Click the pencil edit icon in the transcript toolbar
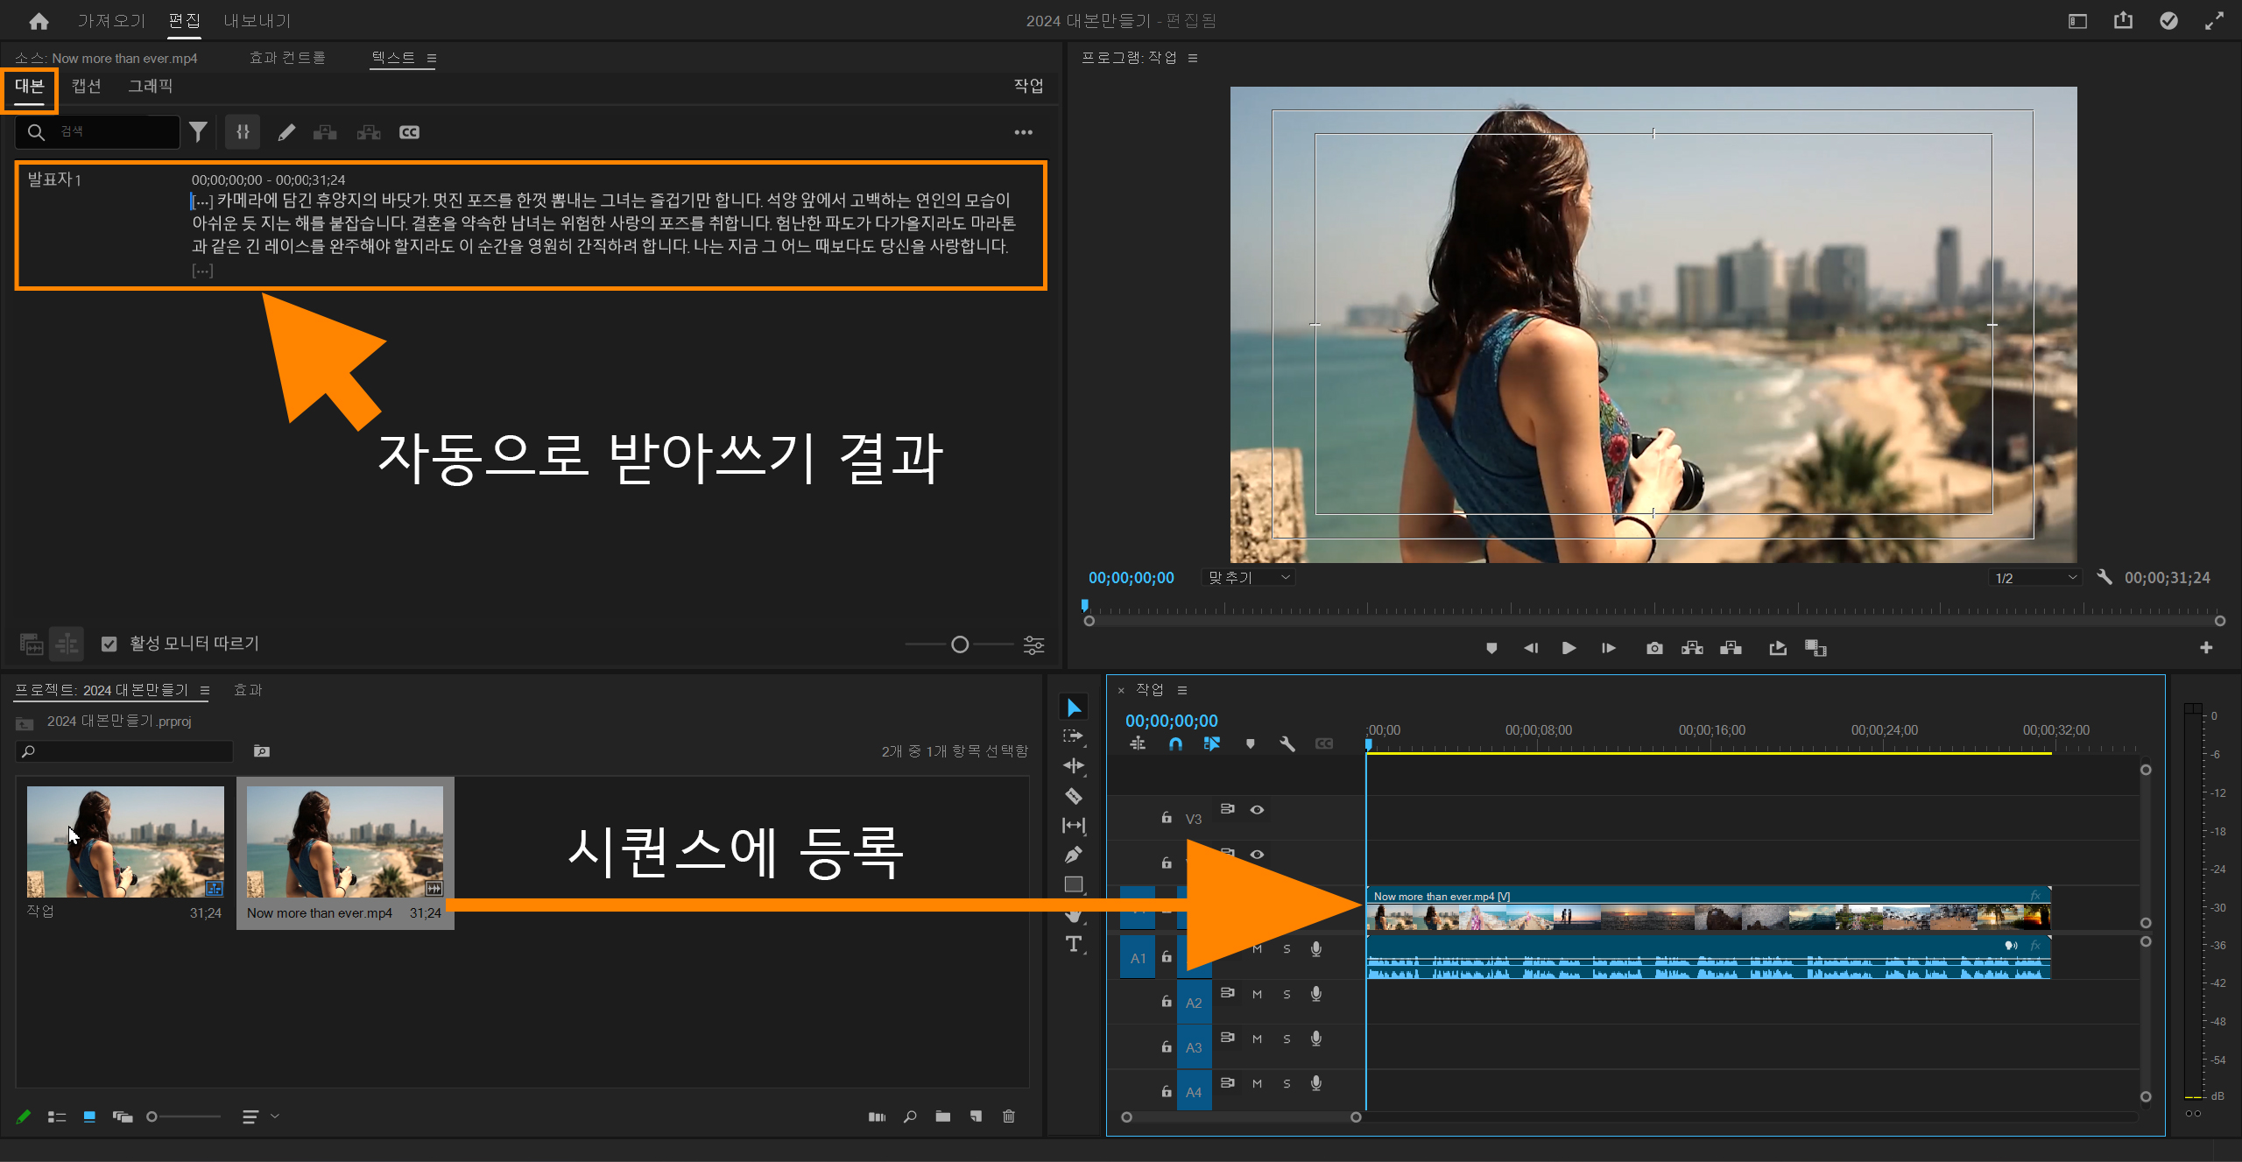The width and height of the screenshot is (2242, 1162). [x=286, y=132]
